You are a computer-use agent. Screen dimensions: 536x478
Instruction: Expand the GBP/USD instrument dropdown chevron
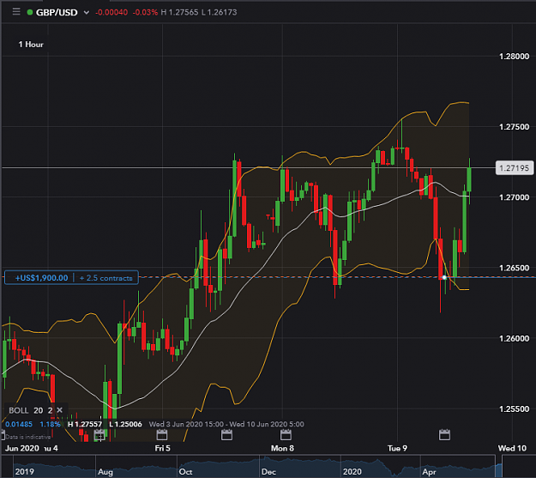pyautogui.click(x=87, y=13)
